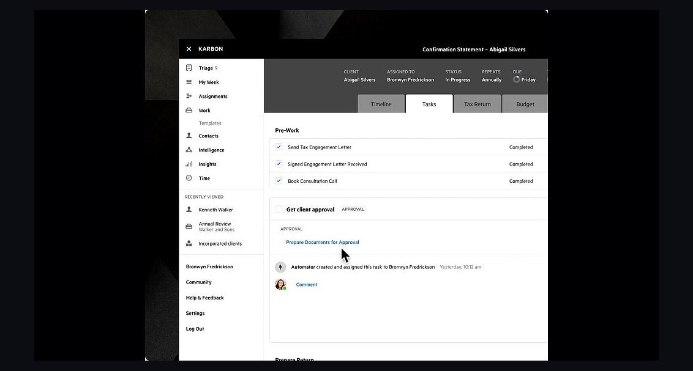Check the Get client approval checkbox
Screen dimensions: 693x371
tap(279, 209)
